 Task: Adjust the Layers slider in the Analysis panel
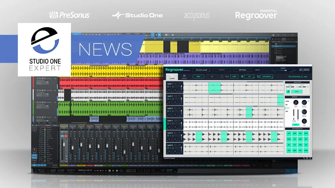coord(290,87)
